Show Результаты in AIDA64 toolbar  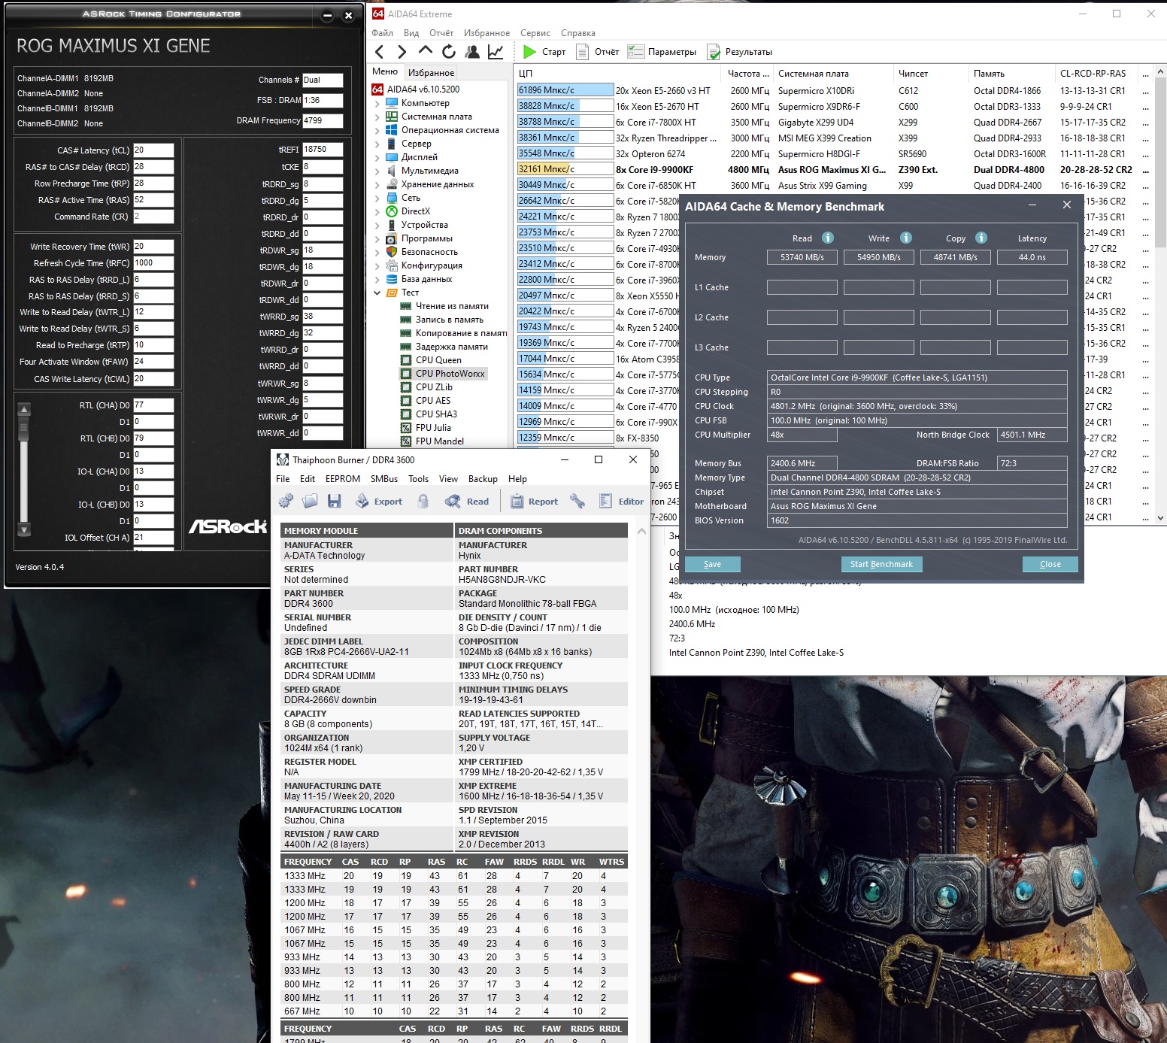click(739, 52)
